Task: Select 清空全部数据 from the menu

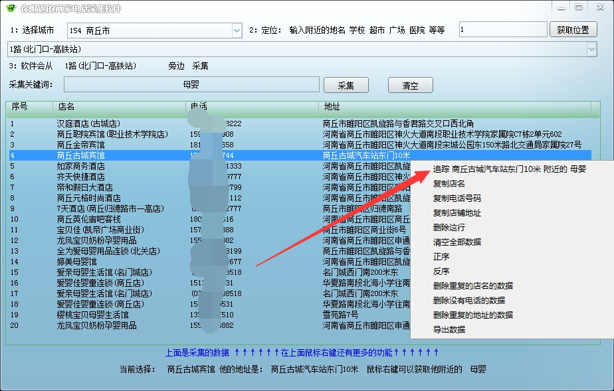Action: coord(457,242)
